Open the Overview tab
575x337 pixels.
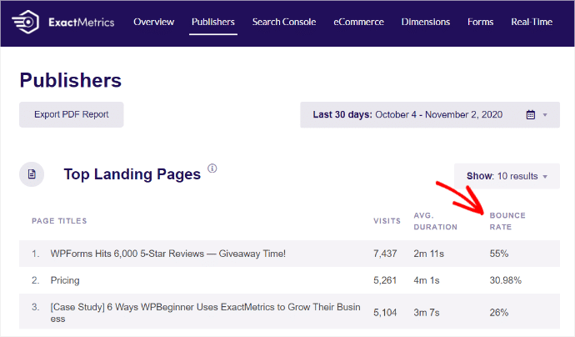[153, 22]
